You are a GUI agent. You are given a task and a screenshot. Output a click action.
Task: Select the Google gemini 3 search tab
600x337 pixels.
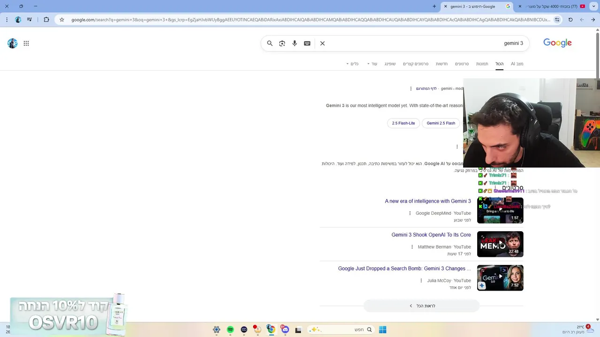point(477,7)
